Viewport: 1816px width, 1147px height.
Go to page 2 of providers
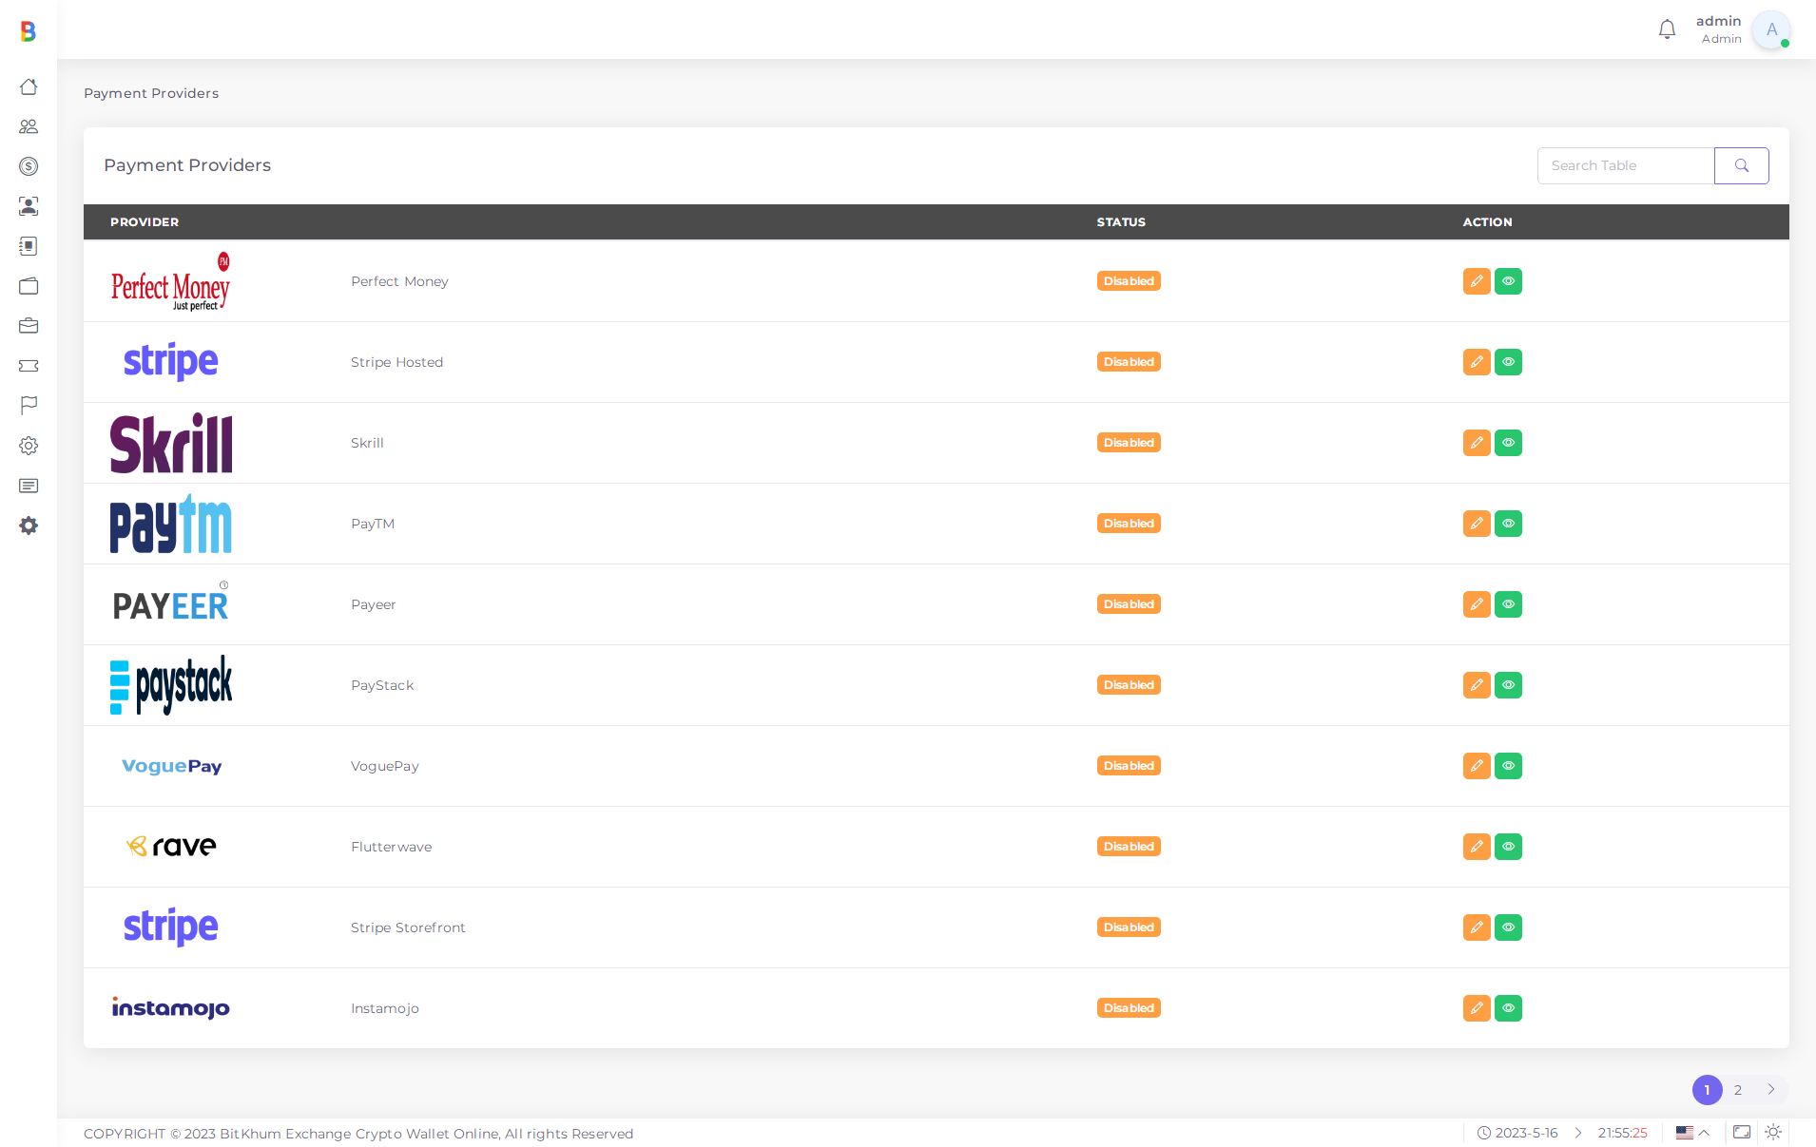tap(1738, 1090)
